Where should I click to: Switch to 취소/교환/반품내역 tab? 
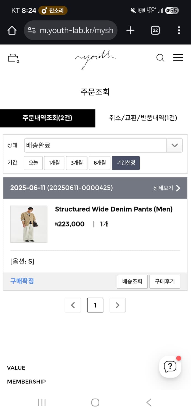143,118
